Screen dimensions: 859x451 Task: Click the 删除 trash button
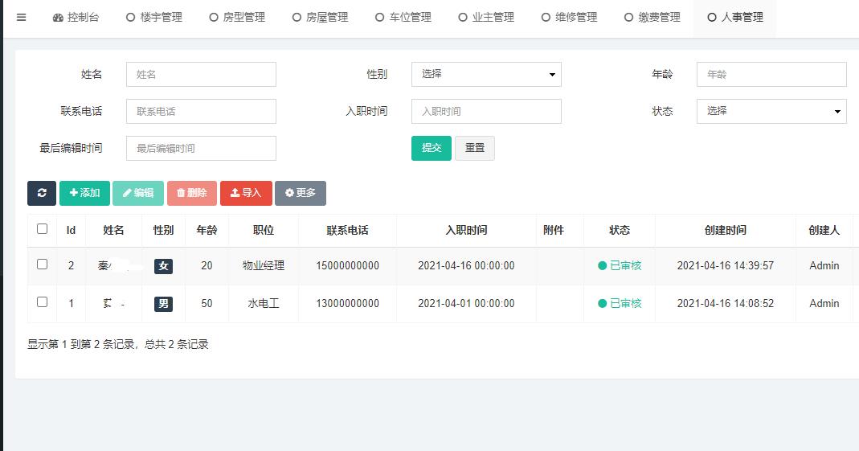[x=191, y=193]
